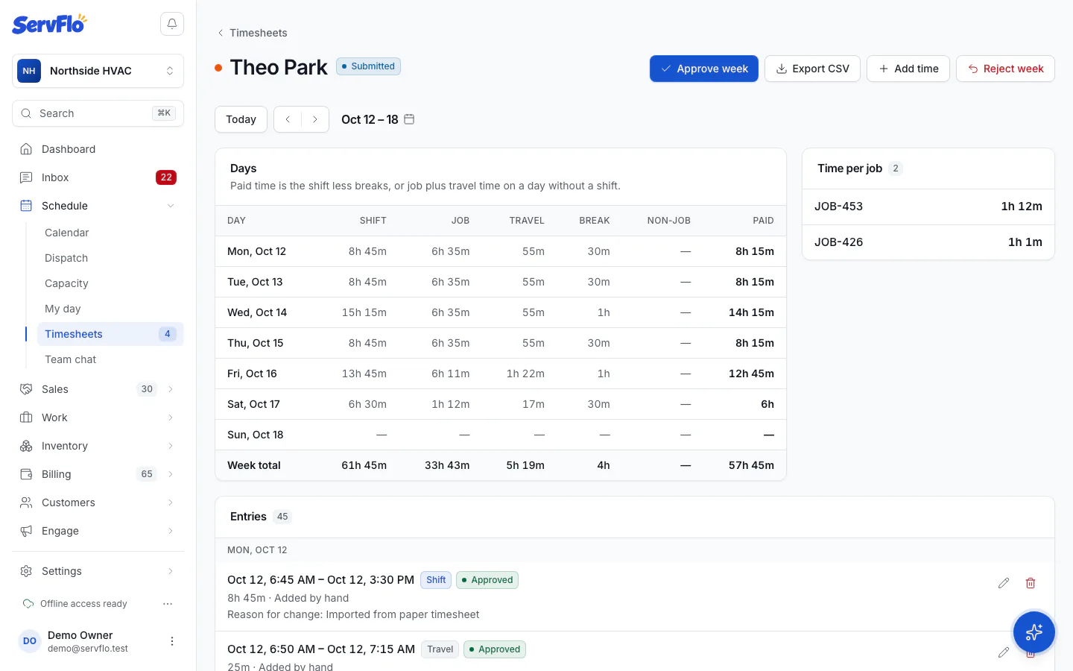Click the Dashboard home icon

26,149
